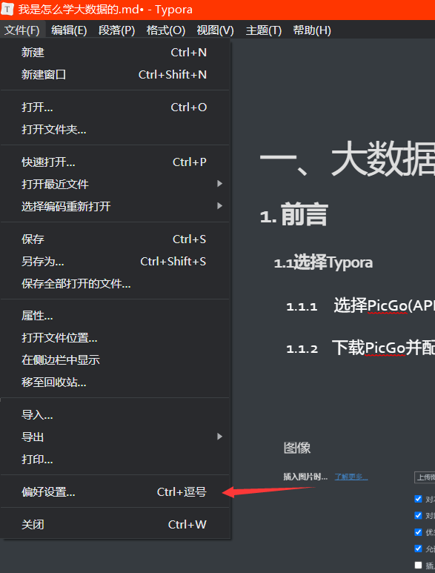The image size is (435, 573).
Task: Choose 关闭 to close the file
Action: click(115, 525)
